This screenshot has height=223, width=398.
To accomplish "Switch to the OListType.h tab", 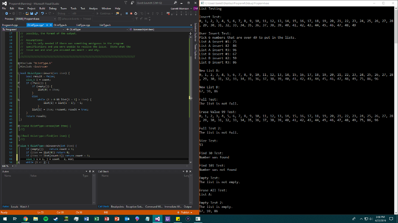I will click(60, 25).
